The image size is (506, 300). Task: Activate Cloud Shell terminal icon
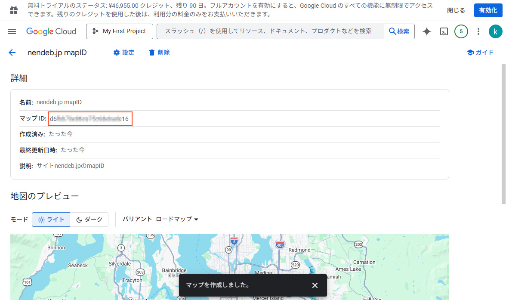[x=444, y=31]
